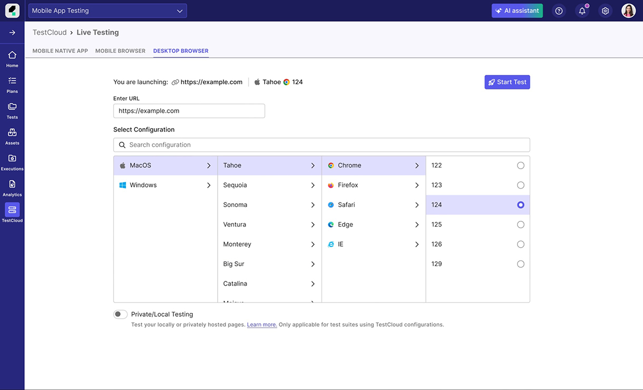The height and width of the screenshot is (390, 643).
Task: Select Chrome version 125 radio button
Action: (x=521, y=225)
